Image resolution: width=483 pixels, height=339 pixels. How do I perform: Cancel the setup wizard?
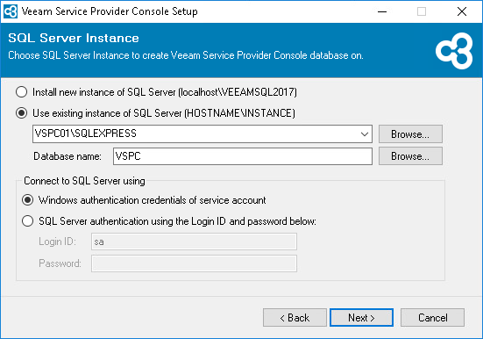432,317
